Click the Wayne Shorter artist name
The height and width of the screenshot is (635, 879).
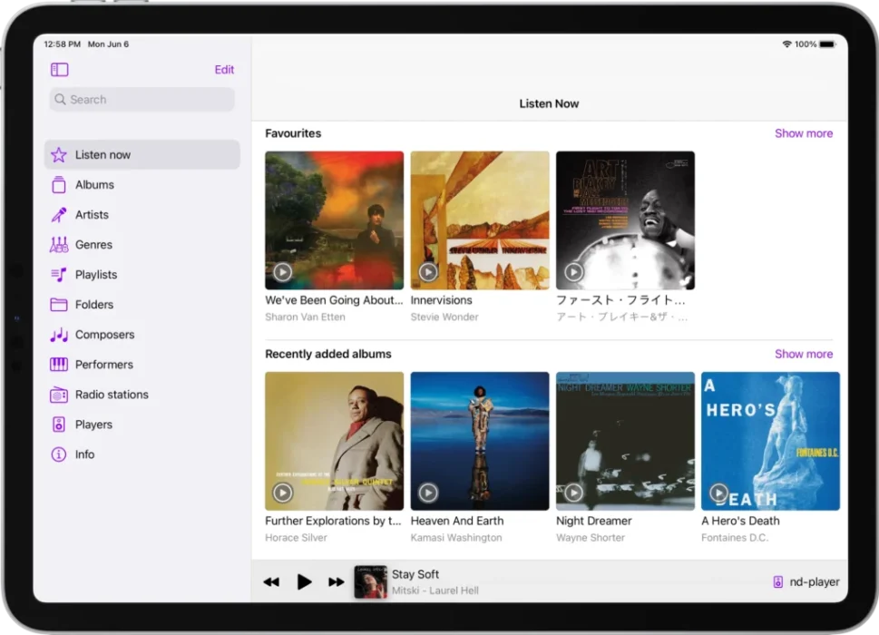591,538
